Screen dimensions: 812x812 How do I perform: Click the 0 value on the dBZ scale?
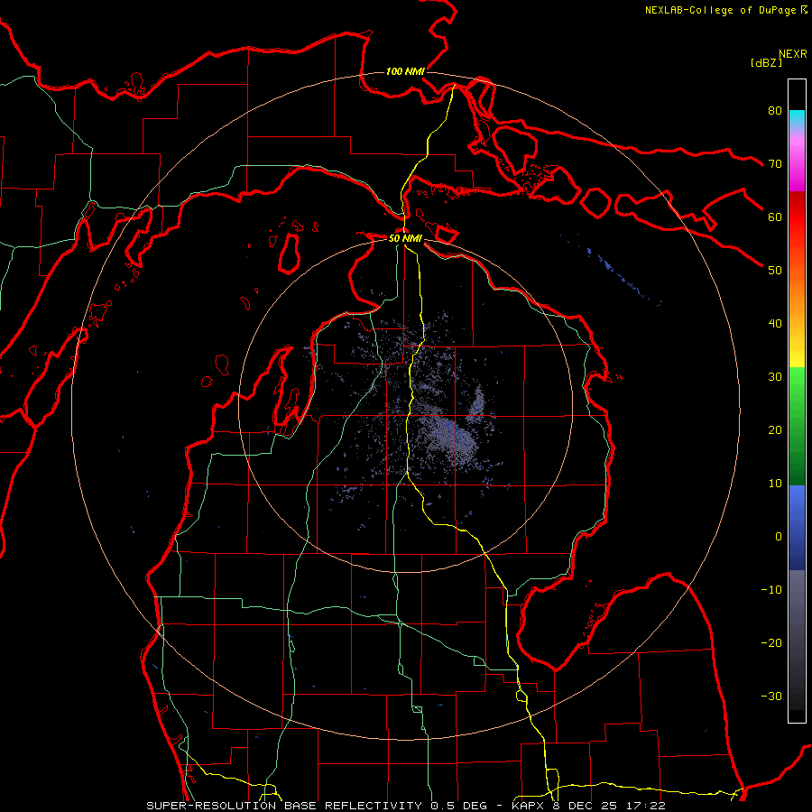pos(779,537)
